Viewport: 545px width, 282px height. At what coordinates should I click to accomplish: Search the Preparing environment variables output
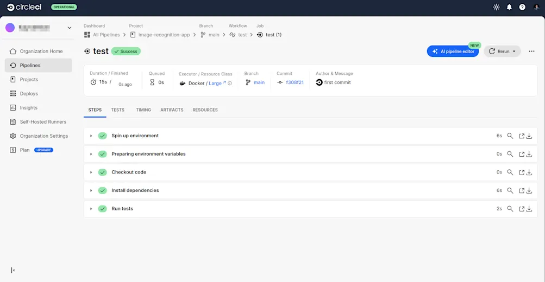click(510, 154)
